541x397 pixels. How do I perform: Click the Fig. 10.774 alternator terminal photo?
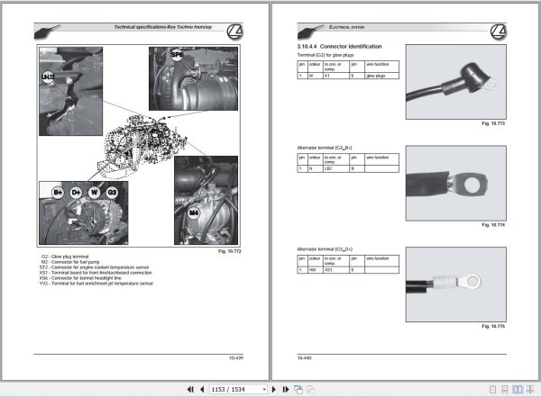click(455, 183)
